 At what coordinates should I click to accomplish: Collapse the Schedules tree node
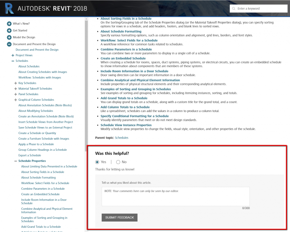coord(13,61)
